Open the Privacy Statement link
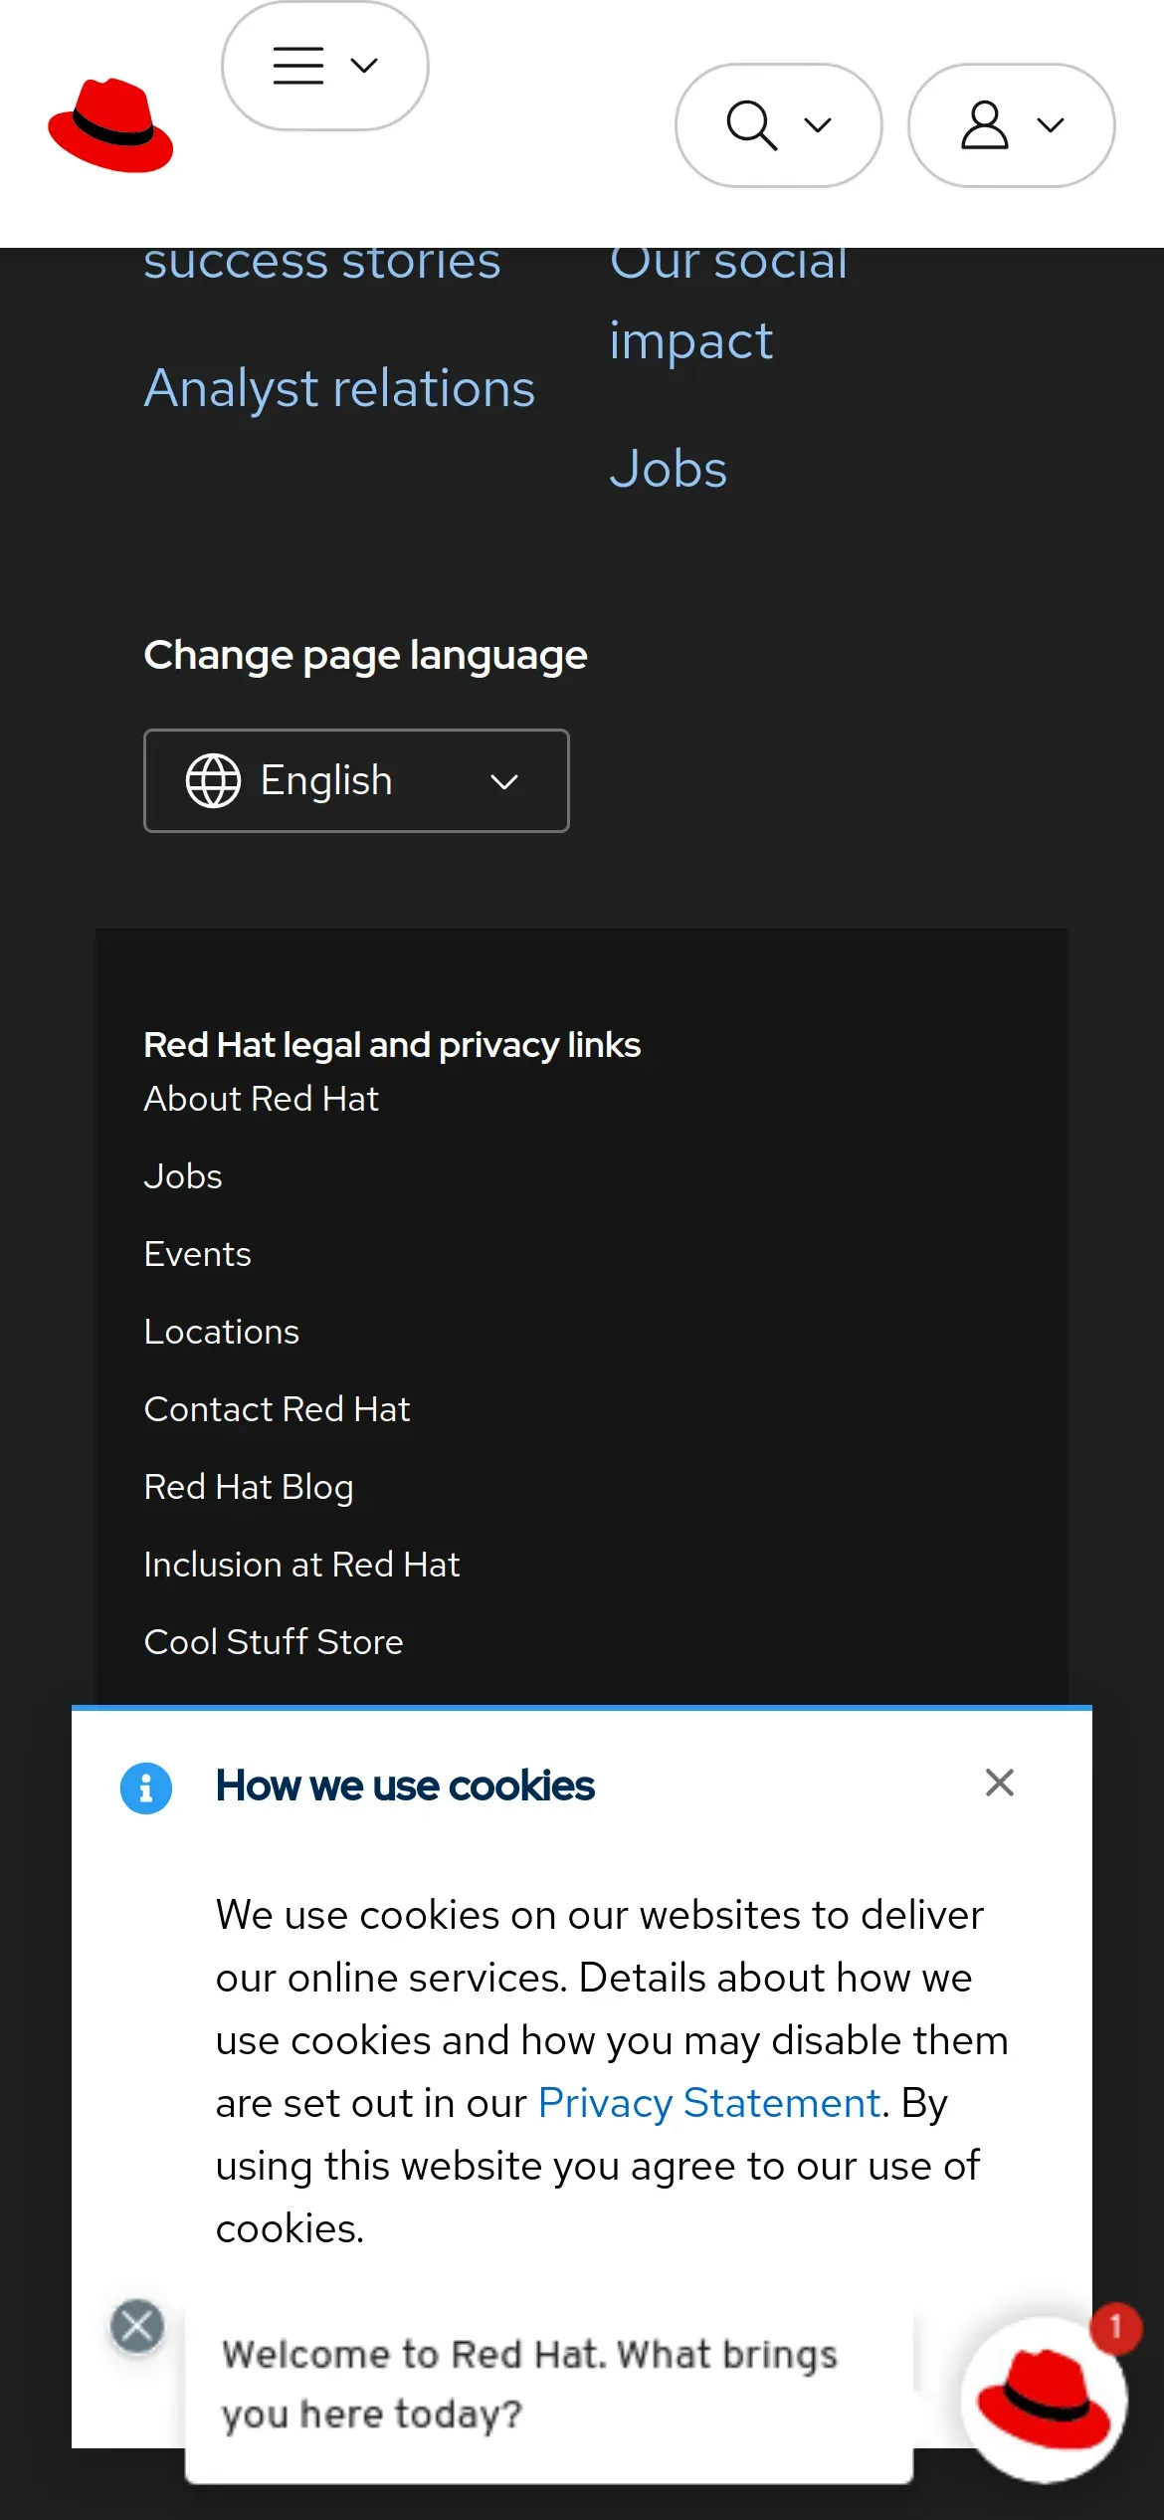The width and height of the screenshot is (1164, 2520). tap(709, 2103)
